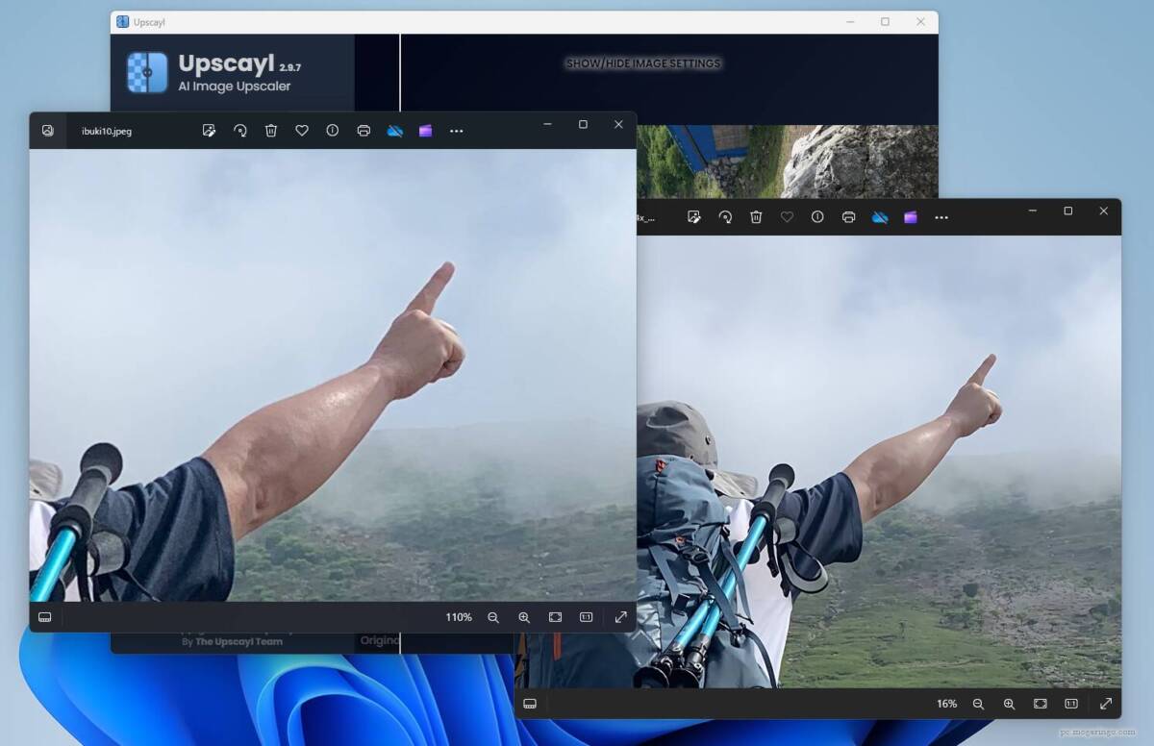The width and height of the screenshot is (1154, 746).
Task: Click OneDrive cloud icon in ibuki10.jpeg window
Action: coord(395,131)
